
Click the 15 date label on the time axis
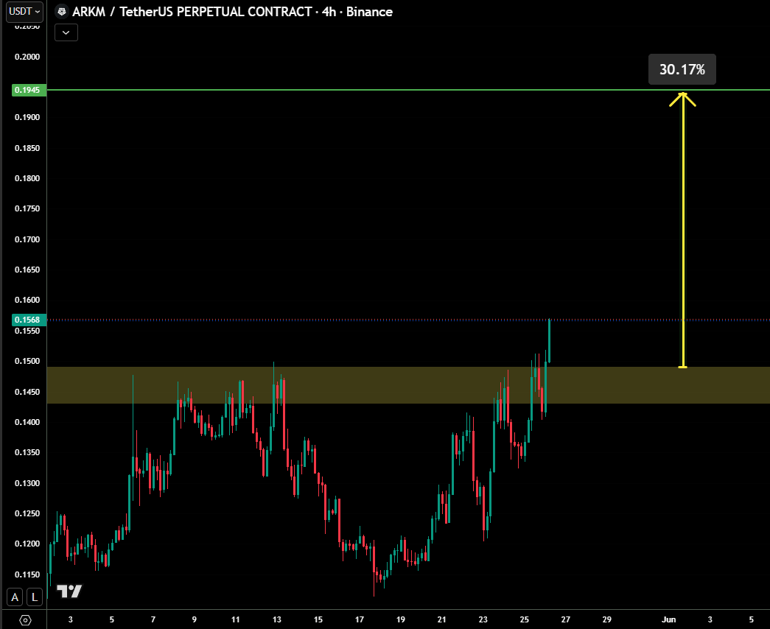[318, 619]
